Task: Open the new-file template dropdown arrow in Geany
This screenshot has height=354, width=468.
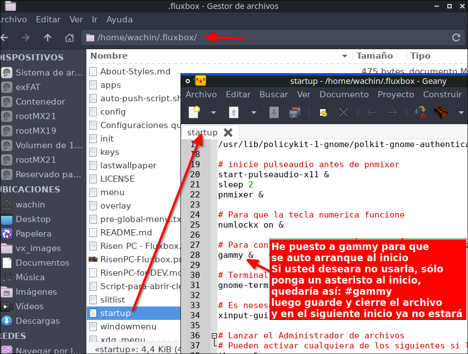Action: click(x=214, y=112)
